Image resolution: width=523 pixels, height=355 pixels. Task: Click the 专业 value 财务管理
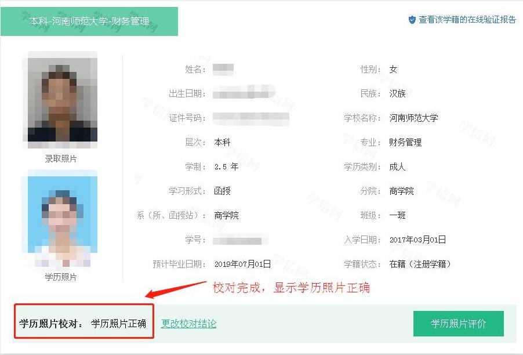(x=405, y=143)
